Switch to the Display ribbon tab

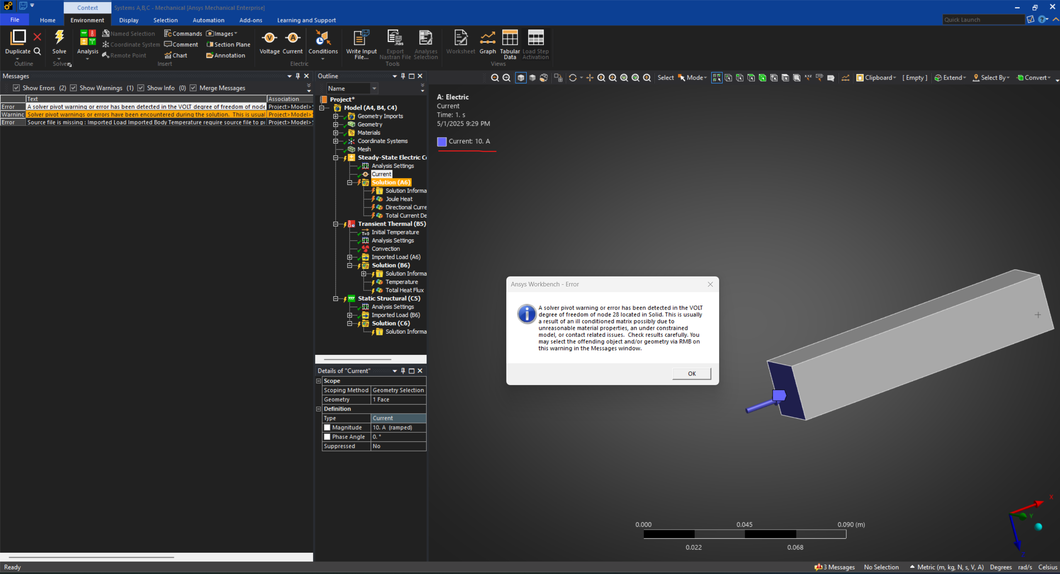[x=129, y=20]
